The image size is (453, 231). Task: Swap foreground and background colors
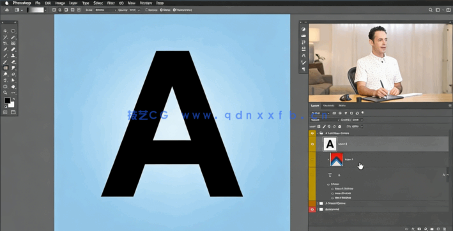pos(13,99)
